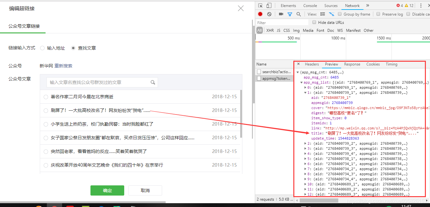Close the edit hyperlink dialog
This screenshot has width=430, height=207.
click(241, 8)
